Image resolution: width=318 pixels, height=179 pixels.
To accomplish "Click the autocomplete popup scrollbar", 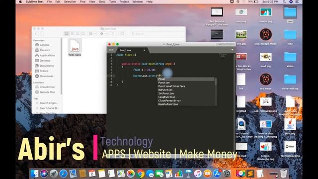I will point(216,82).
